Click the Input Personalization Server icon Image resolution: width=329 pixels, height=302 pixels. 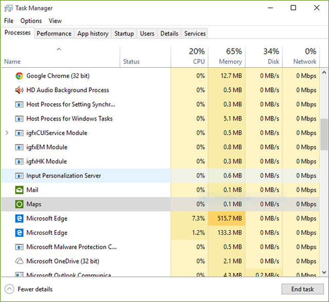pos(20,176)
